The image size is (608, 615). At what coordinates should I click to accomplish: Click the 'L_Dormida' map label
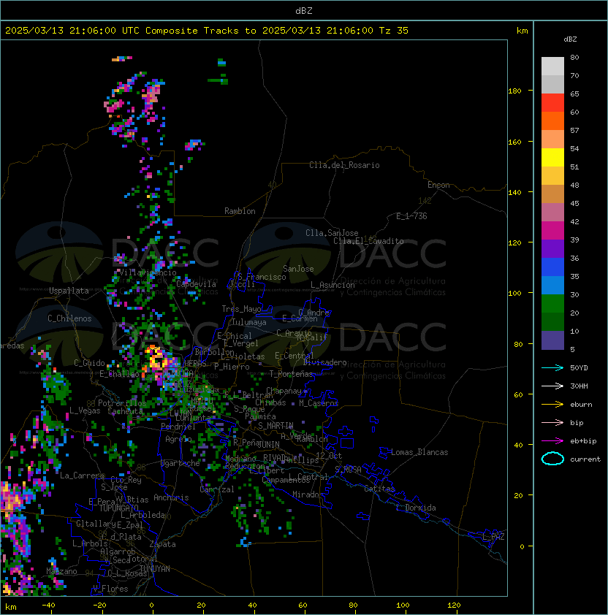(x=416, y=508)
